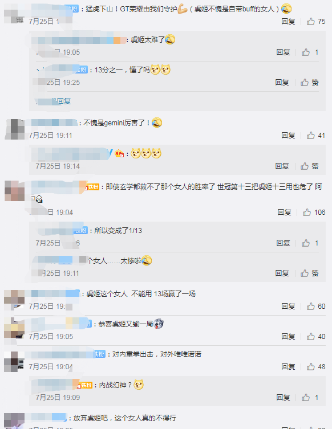Like the comment with 75 likes
Viewport: 332px width, 429px height.
tap(311, 21)
